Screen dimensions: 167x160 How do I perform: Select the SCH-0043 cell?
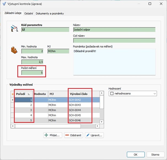coord(84,105)
